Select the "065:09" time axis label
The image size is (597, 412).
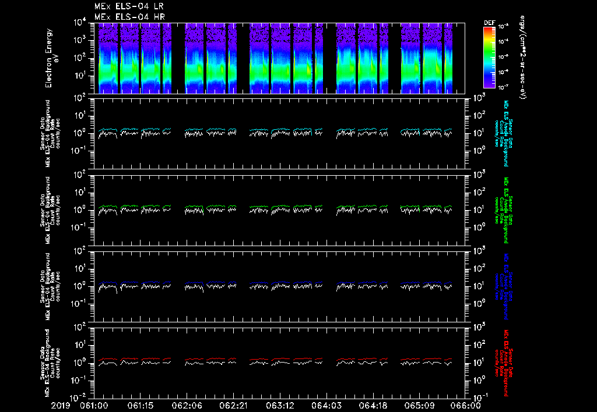tap(419, 406)
